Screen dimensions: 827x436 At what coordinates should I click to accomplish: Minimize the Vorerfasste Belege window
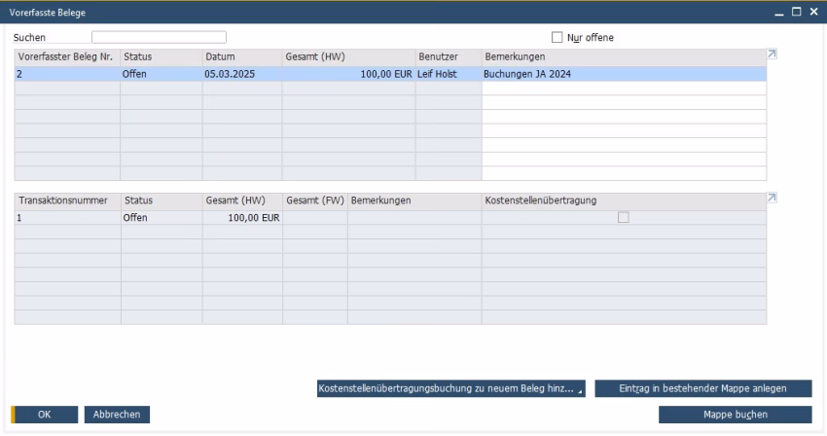point(778,11)
